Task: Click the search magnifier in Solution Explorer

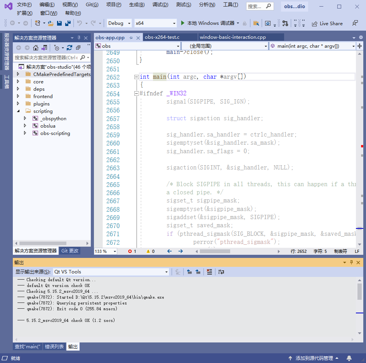Action: point(83,57)
